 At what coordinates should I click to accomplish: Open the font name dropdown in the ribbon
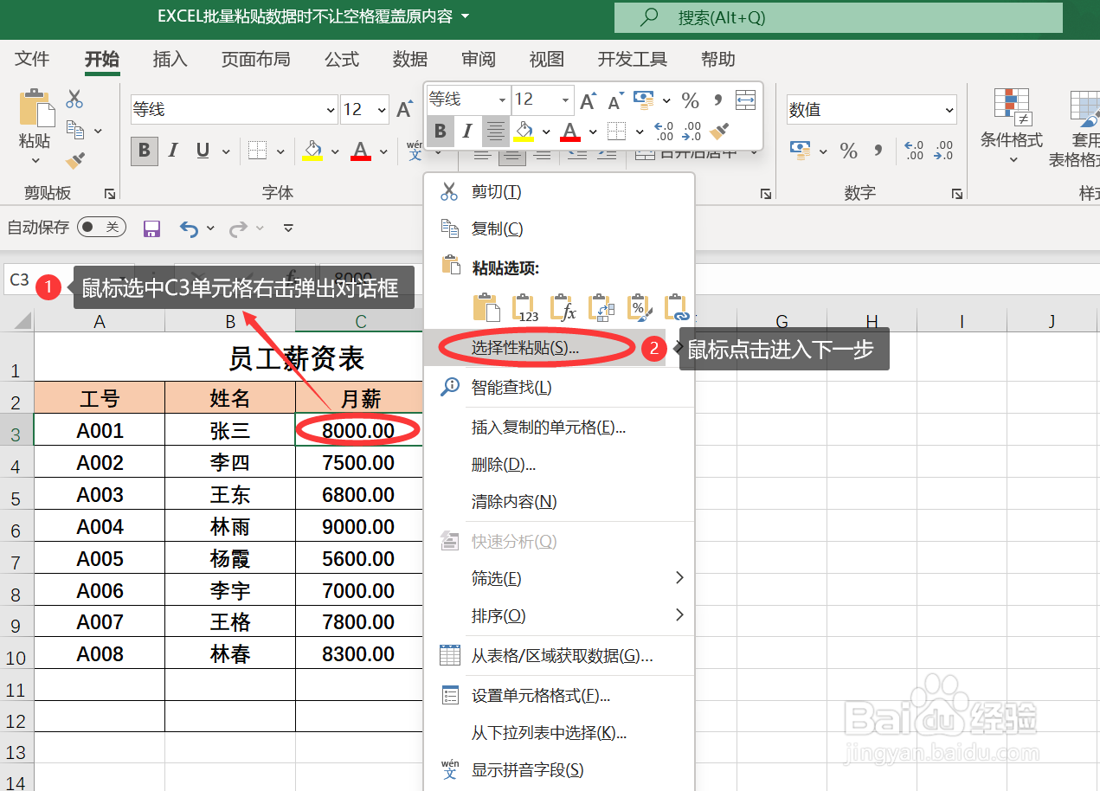(x=331, y=109)
